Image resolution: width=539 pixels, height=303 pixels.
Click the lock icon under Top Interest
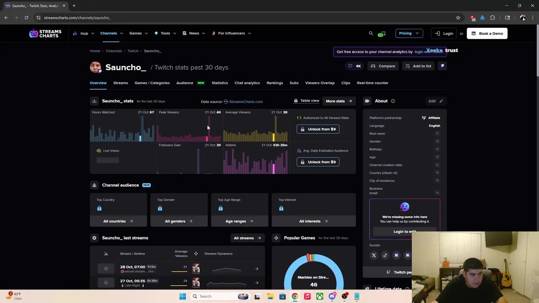pyautogui.click(x=281, y=208)
